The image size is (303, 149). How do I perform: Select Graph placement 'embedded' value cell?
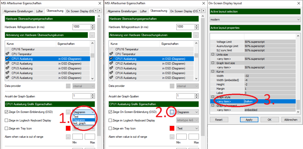270,110
